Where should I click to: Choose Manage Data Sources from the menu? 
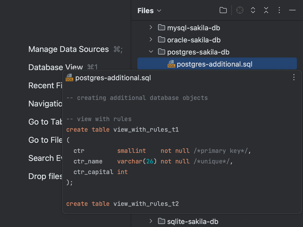[68, 49]
